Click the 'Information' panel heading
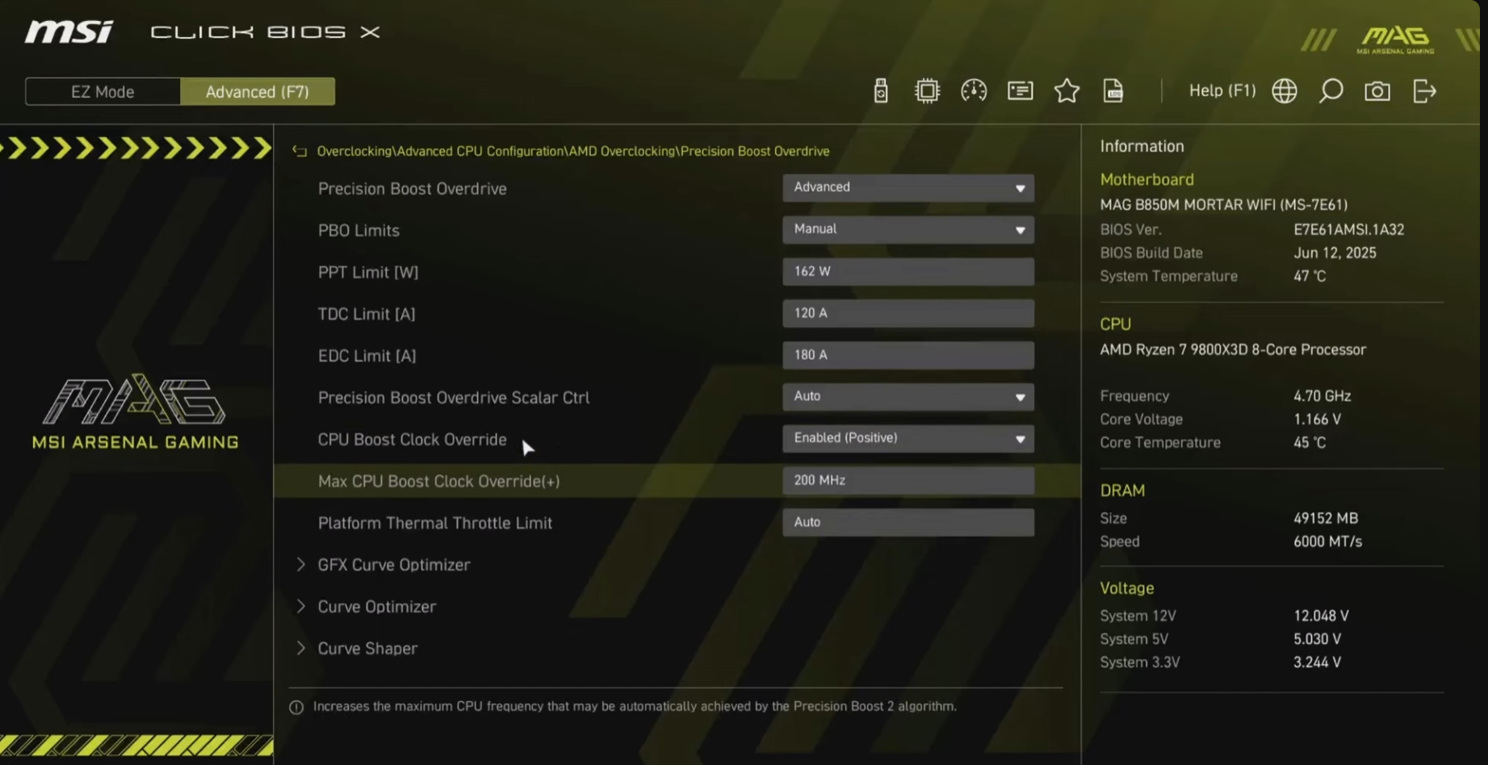This screenshot has height=765, width=1488. pos(1142,146)
